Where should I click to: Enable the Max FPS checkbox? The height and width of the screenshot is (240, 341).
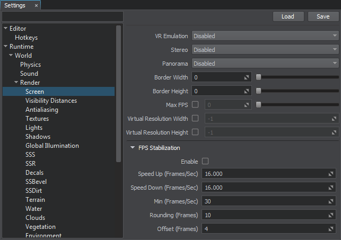(x=195, y=105)
